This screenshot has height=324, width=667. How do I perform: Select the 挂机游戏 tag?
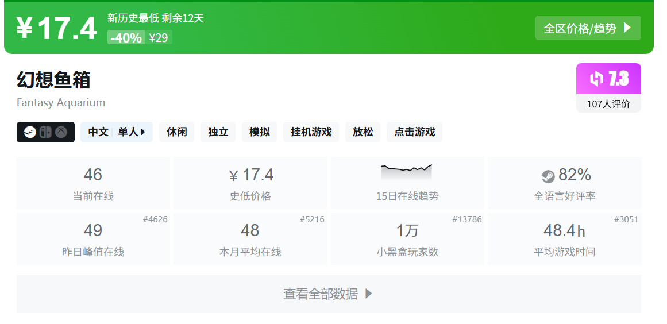pyautogui.click(x=311, y=132)
